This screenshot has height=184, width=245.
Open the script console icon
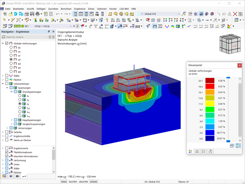point(92,14)
